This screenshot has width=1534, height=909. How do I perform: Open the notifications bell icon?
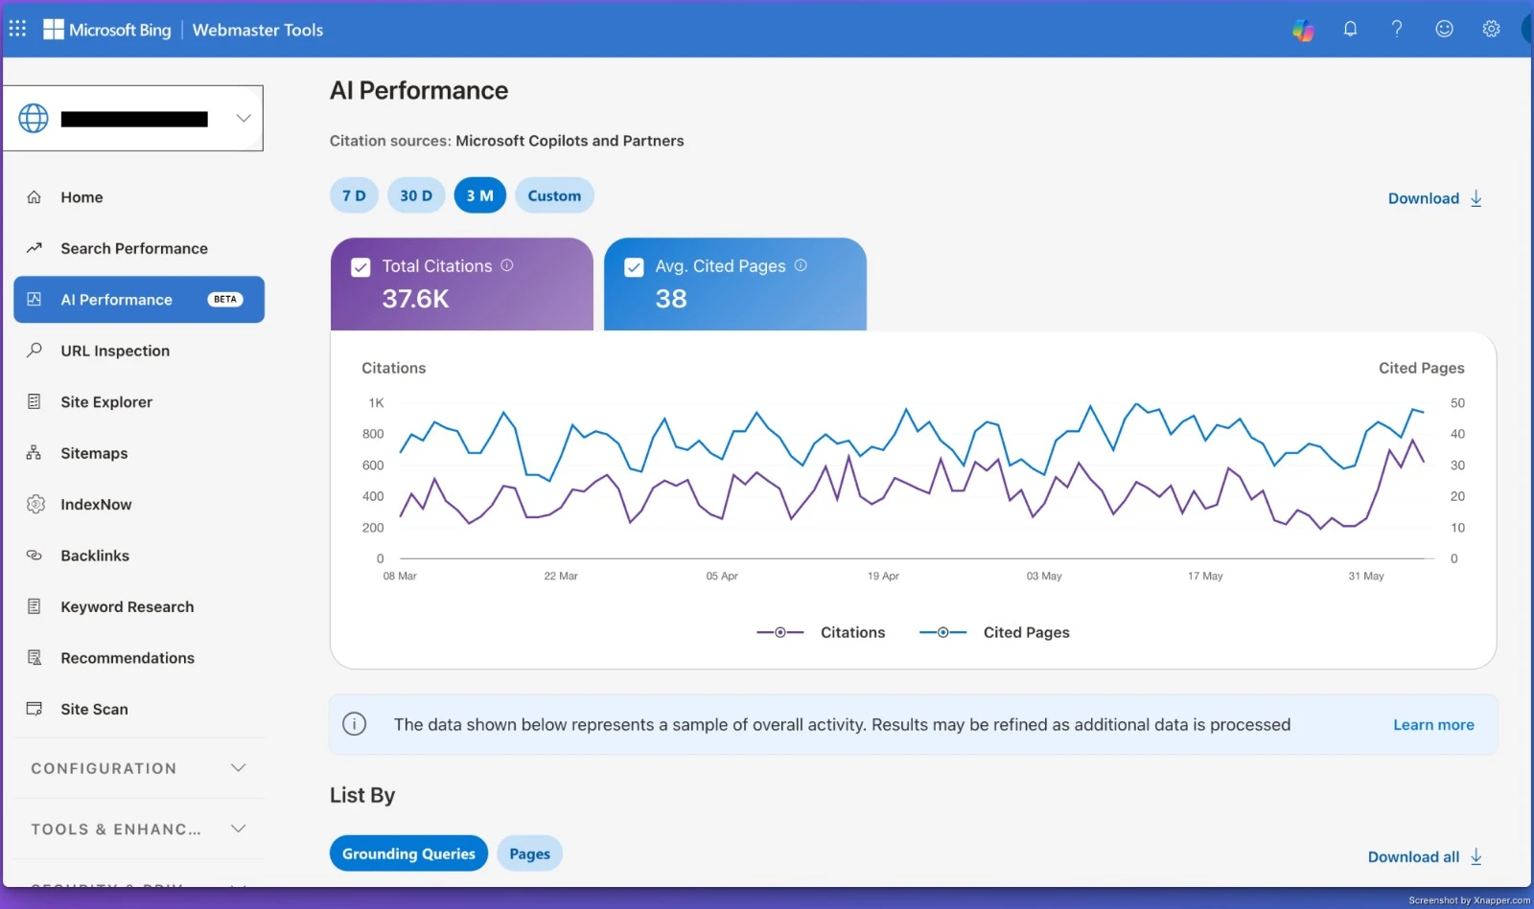[x=1350, y=29]
